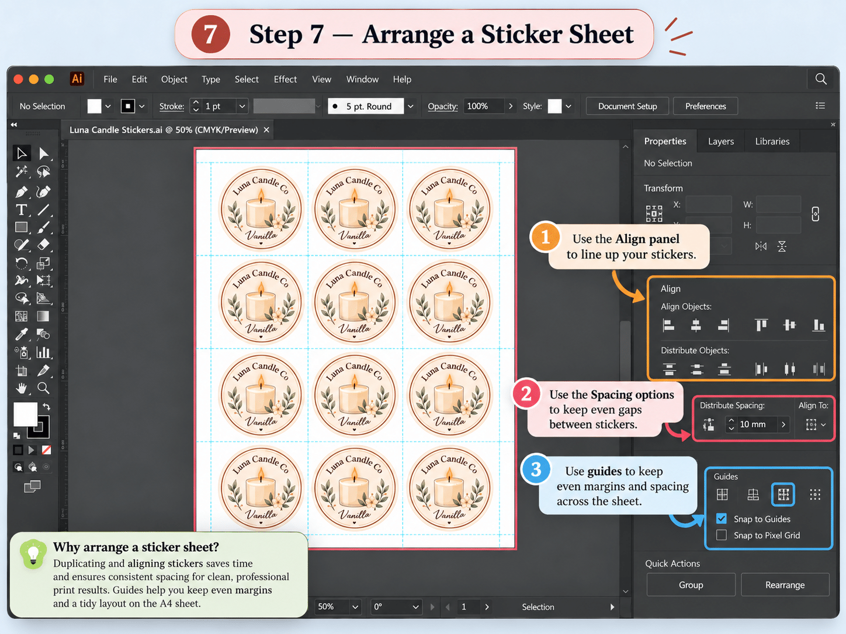Image resolution: width=846 pixels, height=634 pixels.
Task: Click the vertical align bottom icon
Action: pyautogui.click(x=819, y=325)
